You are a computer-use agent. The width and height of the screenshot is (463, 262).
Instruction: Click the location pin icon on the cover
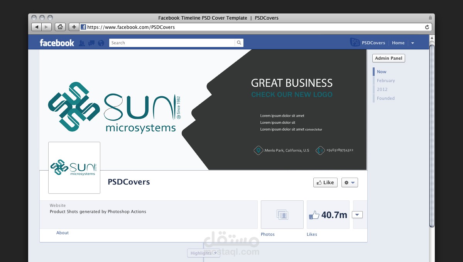click(258, 150)
